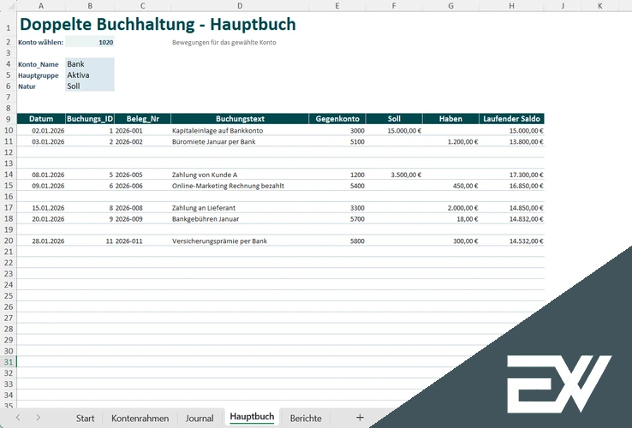Select row 9 header
The height and width of the screenshot is (428, 632).
8,119
